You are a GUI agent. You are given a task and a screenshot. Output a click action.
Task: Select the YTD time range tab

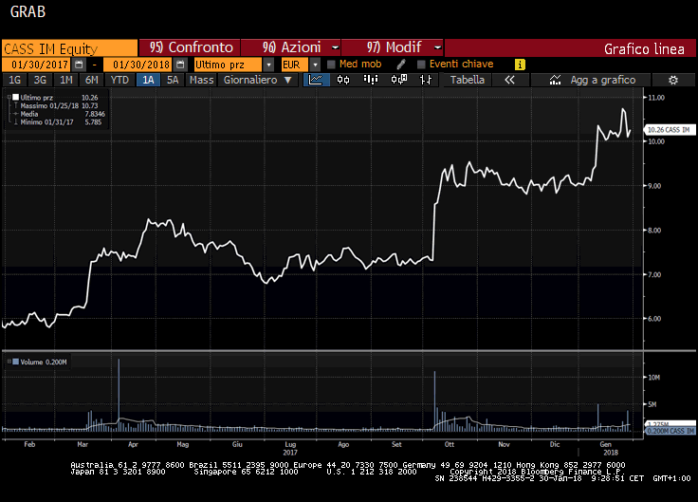point(119,81)
